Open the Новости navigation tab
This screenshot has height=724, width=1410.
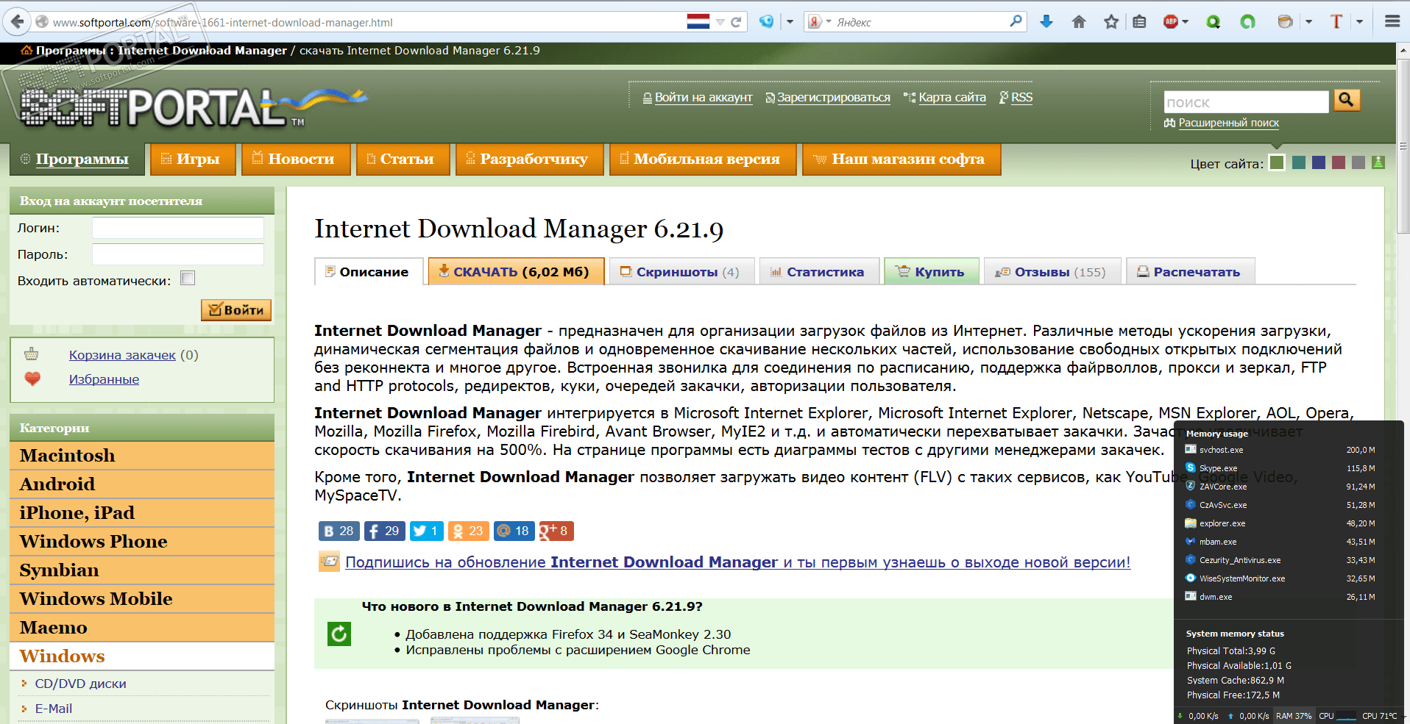click(x=296, y=160)
